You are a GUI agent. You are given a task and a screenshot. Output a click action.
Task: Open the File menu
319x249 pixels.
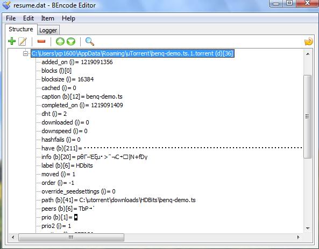[x=11, y=18]
